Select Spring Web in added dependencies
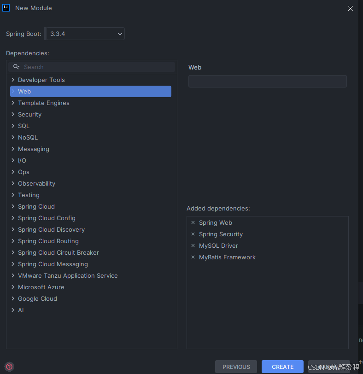Screen dimensions: 363x374 pos(216,223)
